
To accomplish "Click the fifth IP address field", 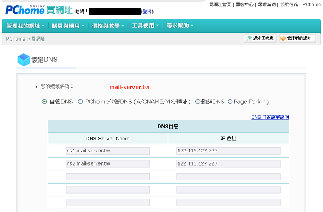I will point(228,203).
